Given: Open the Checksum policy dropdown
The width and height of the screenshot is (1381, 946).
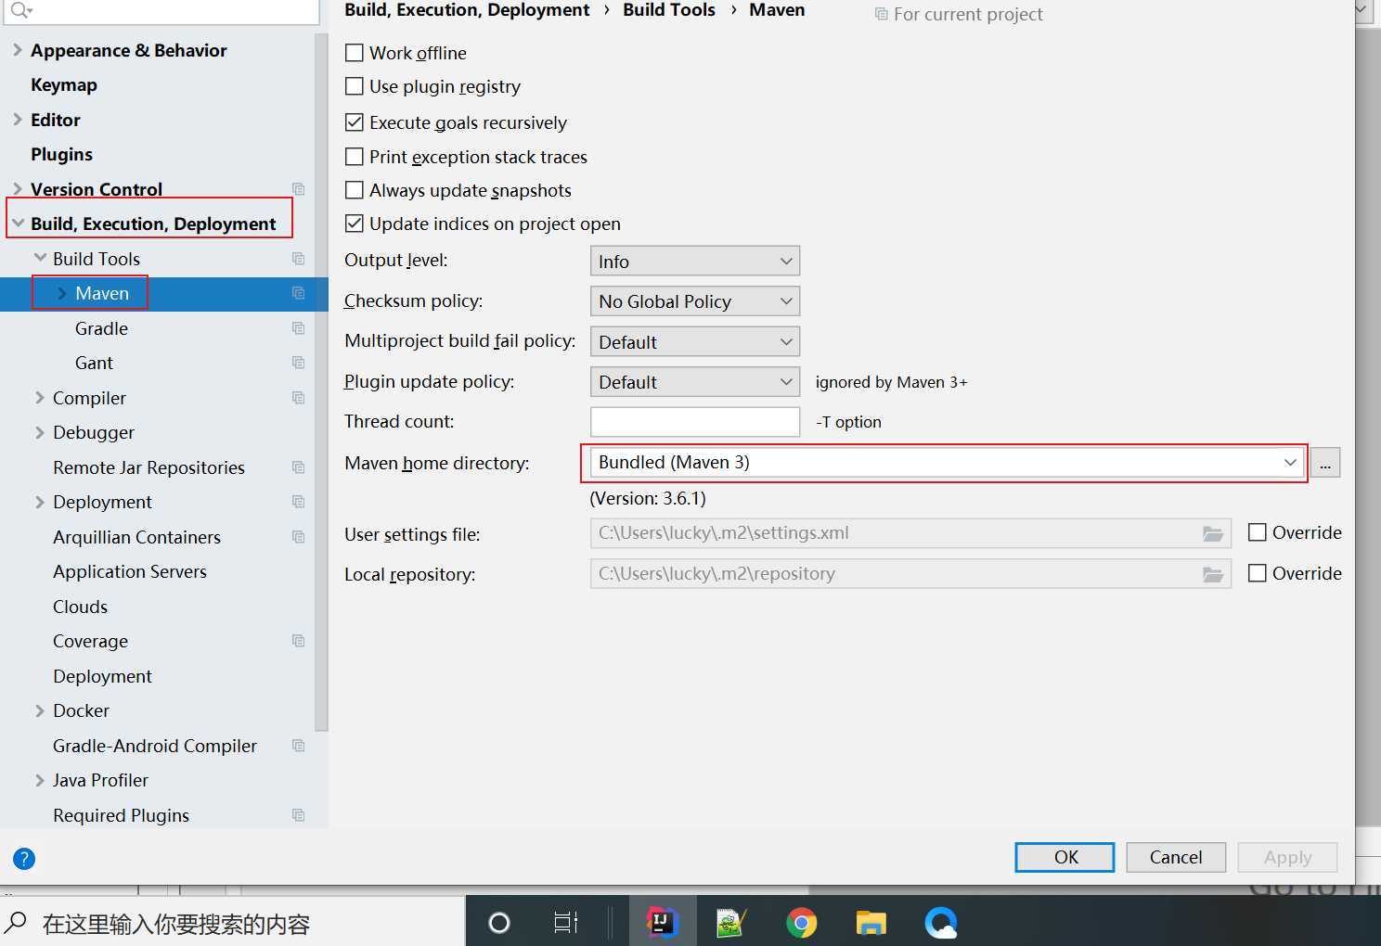Looking at the screenshot, I should pyautogui.click(x=695, y=301).
